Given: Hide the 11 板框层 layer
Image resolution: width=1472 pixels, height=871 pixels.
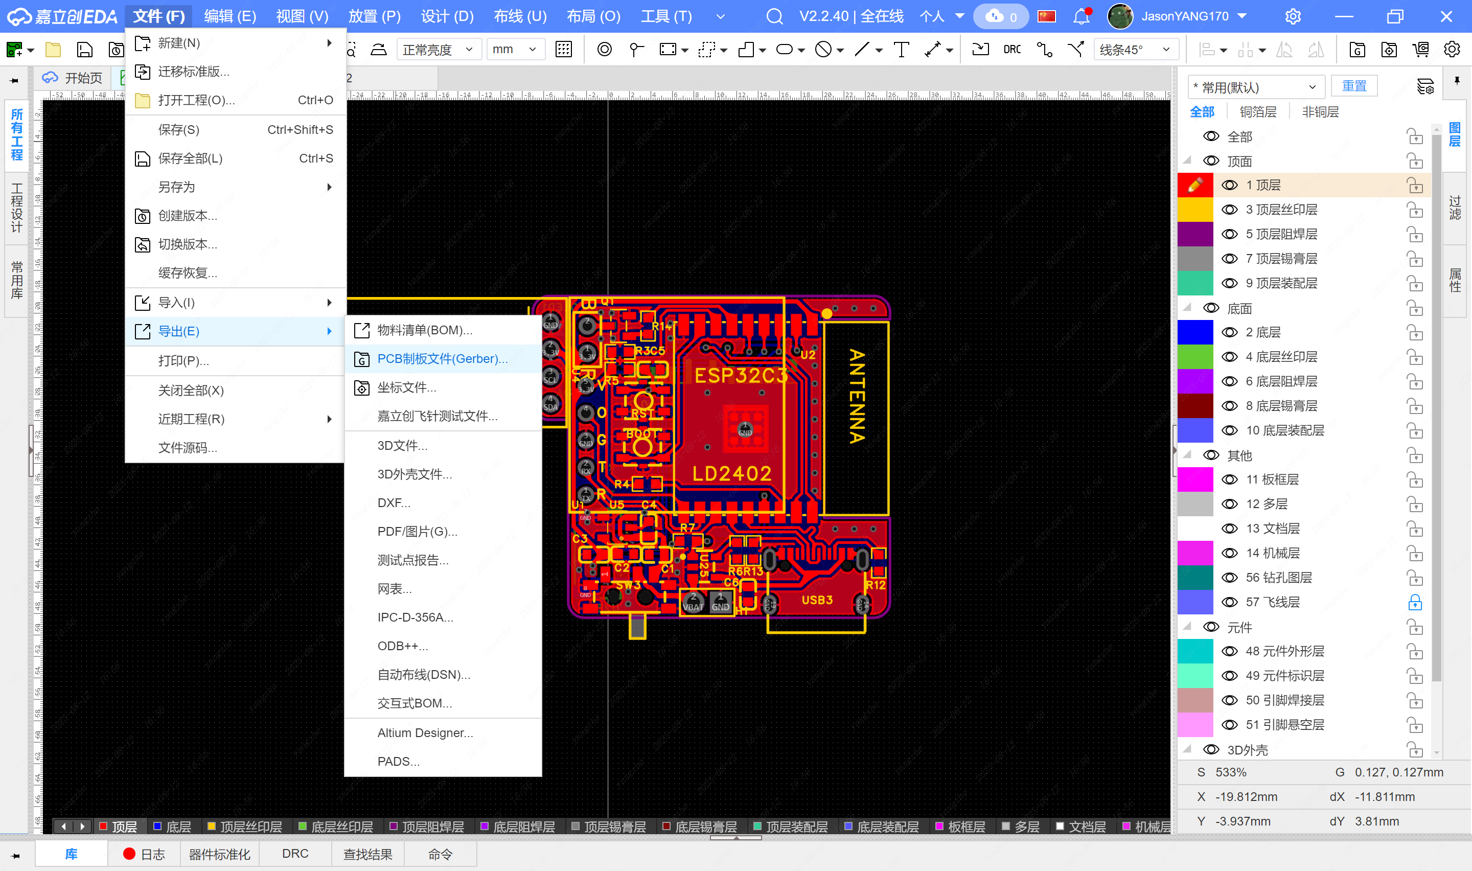Looking at the screenshot, I should click(x=1229, y=480).
